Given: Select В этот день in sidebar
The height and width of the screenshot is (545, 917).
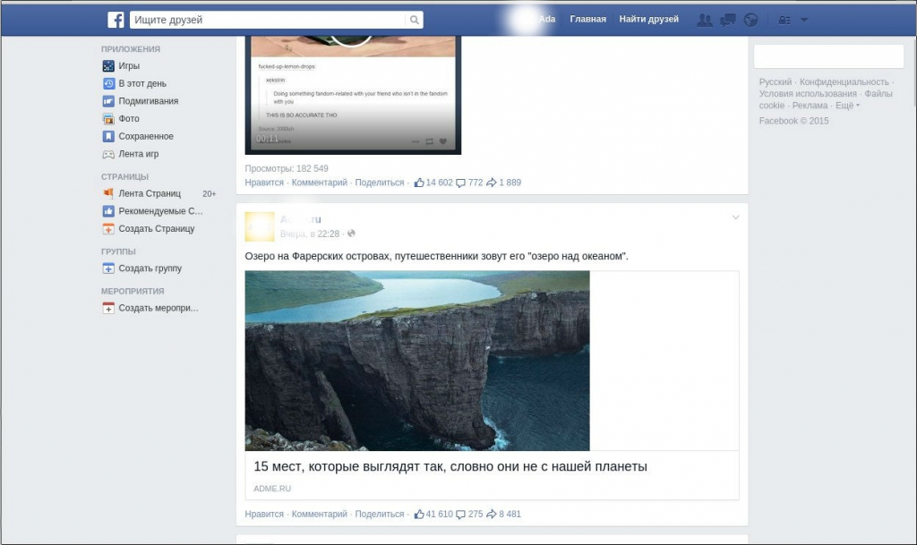Looking at the screenshot, I should 142,83.
